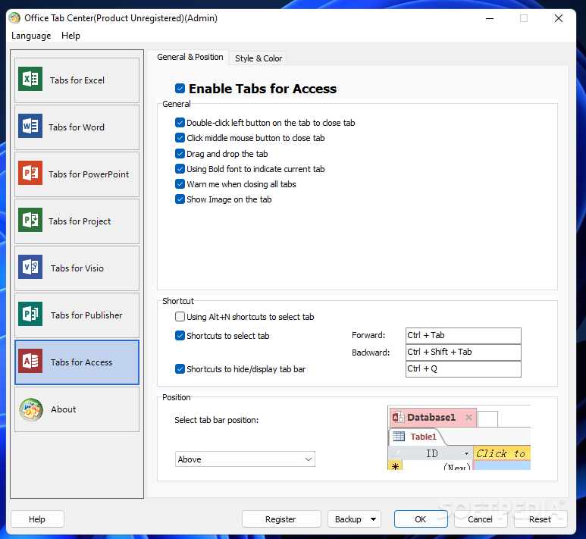This screenshot has width=586, height=539.
Task: Open the ID column dropdown in preview
Action: coord(466,454)
